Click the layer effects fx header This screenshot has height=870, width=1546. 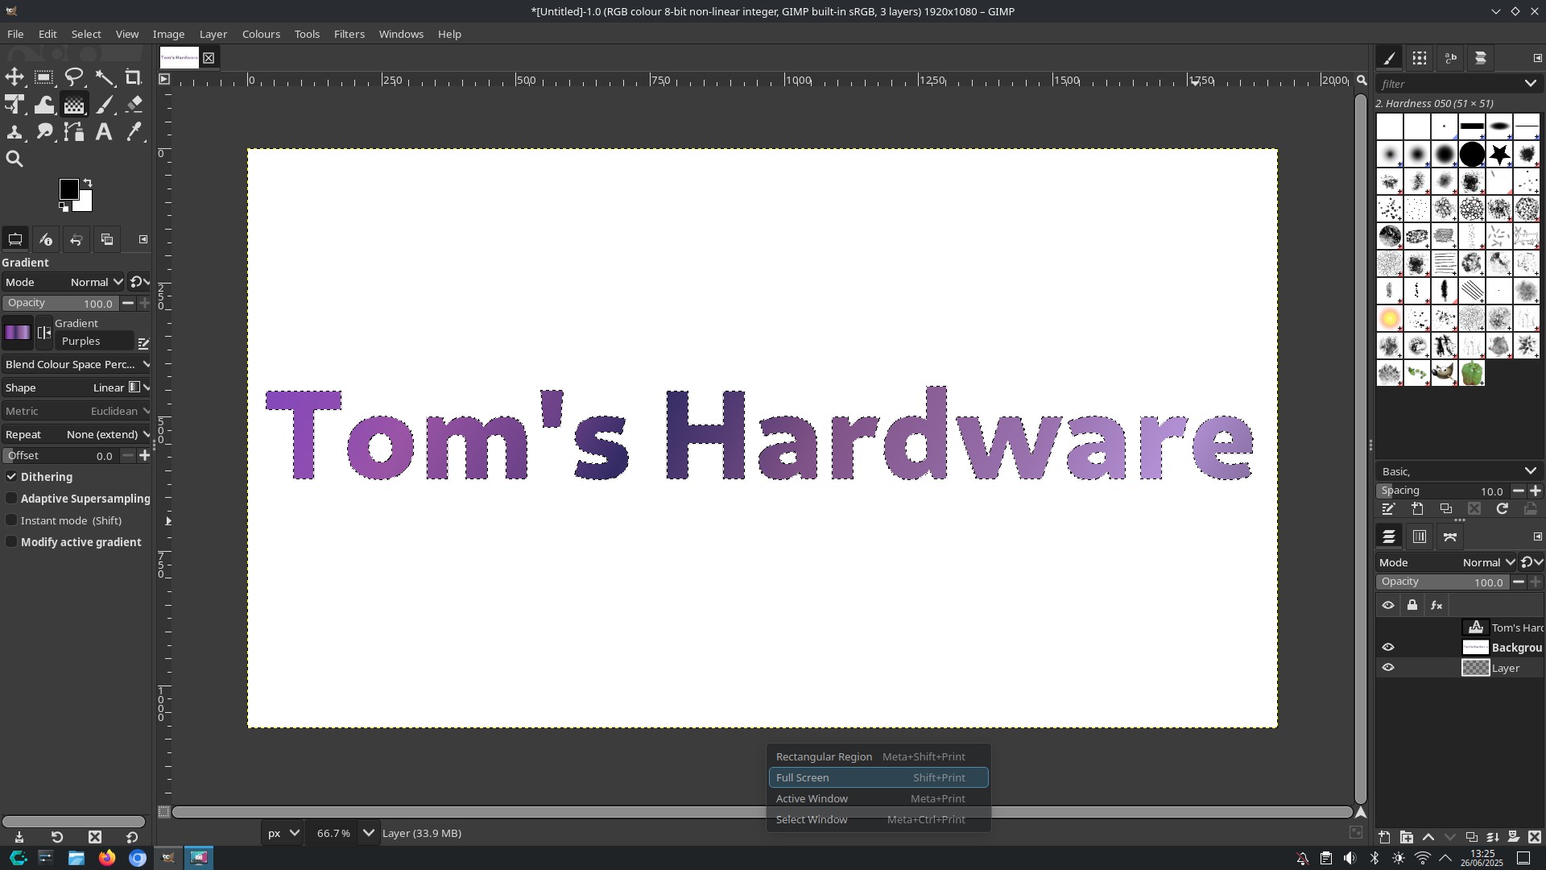(x=1436, y=605)
